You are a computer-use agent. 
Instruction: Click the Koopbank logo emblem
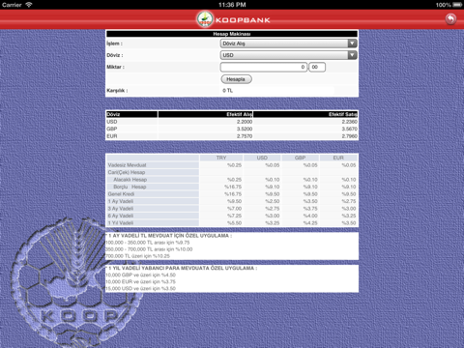coord(205,19)
